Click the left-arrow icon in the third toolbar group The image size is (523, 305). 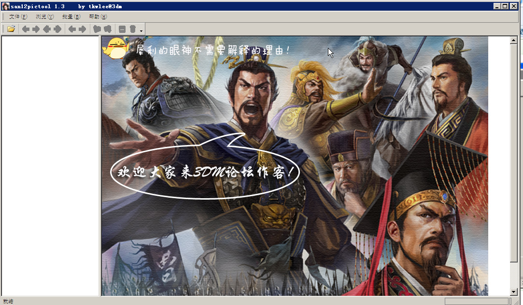click(72, 29)
